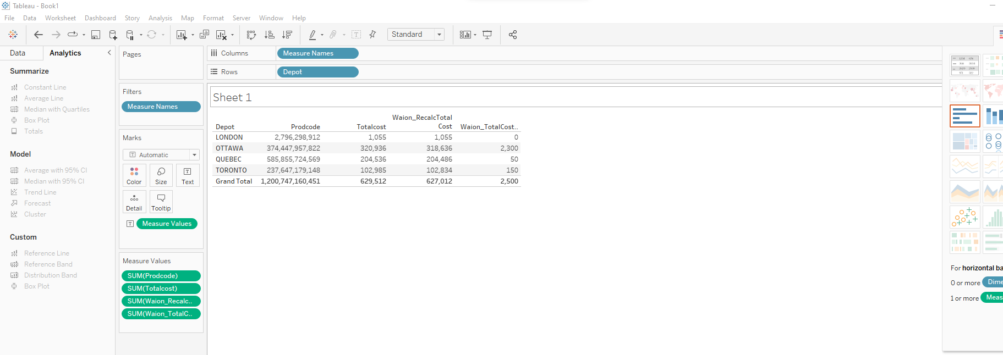Switch to the Data pane tab
The width and height of the screenshot is (1003, 355).
(18, 53)
